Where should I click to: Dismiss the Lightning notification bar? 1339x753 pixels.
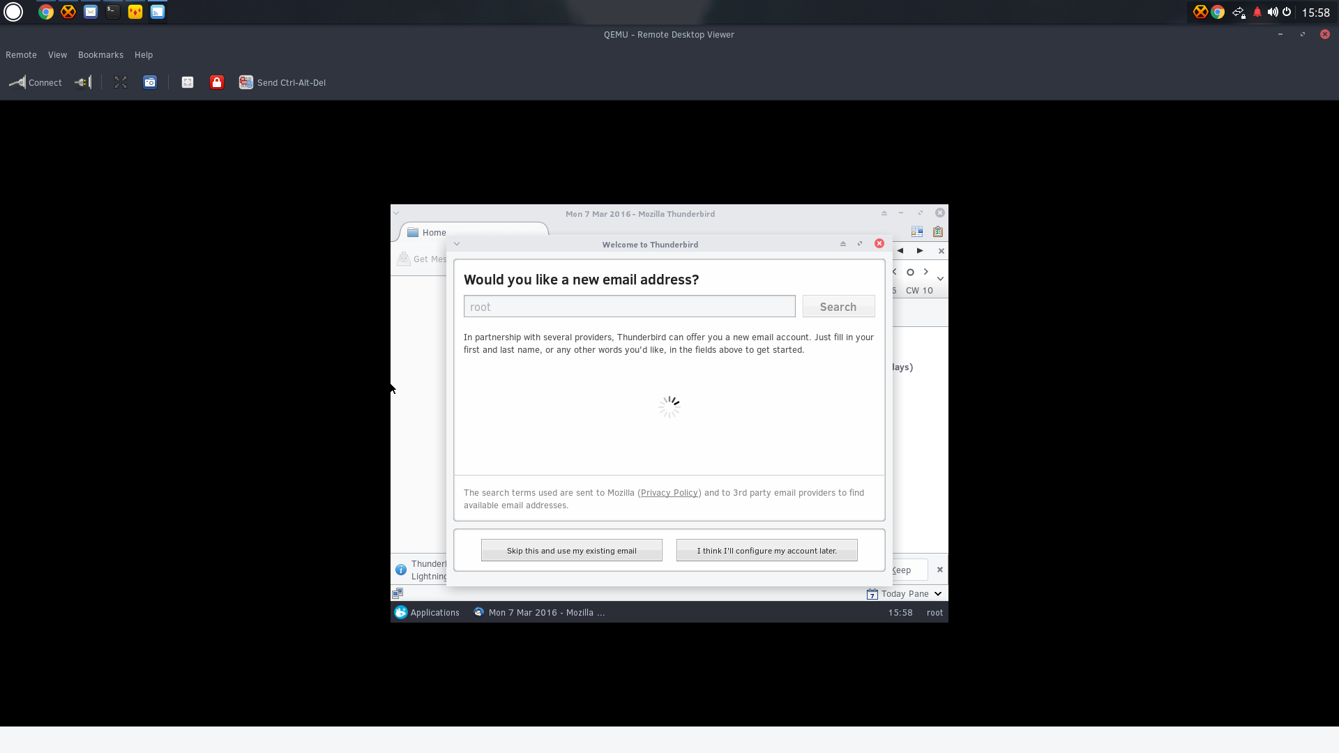(940, 570)
